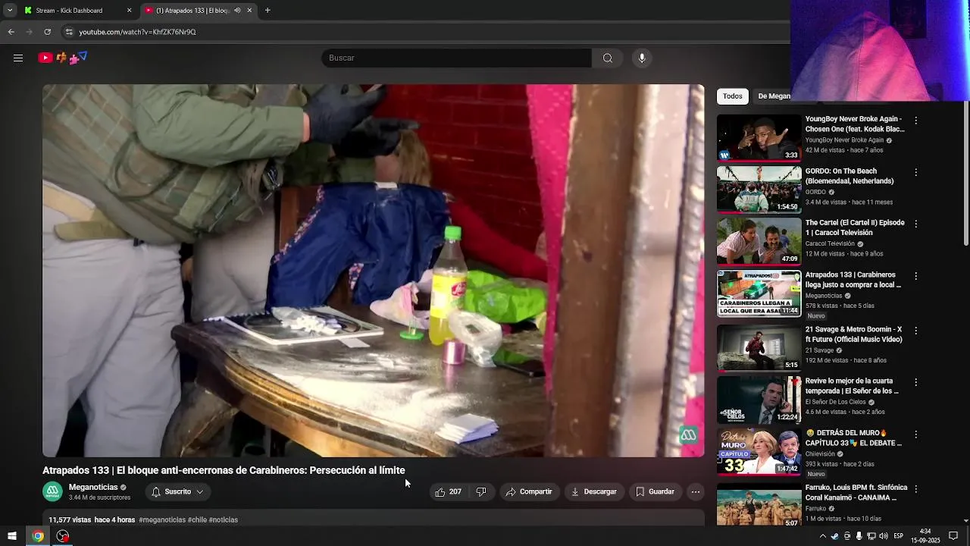The image size is (970, 546).
Task: Open the Meganoticias channel name link
Action: 93,487
